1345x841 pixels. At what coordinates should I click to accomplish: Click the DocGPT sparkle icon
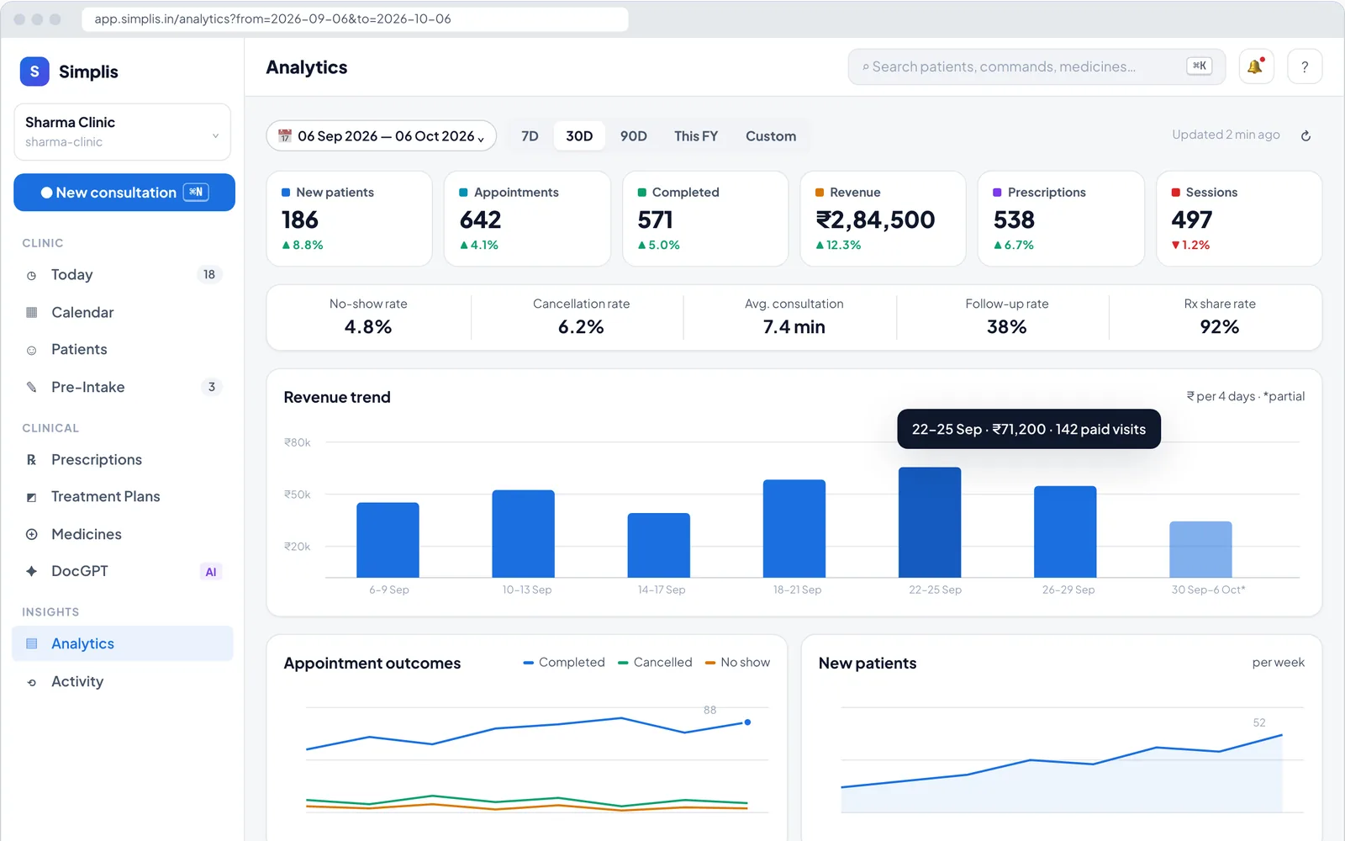(32, 571)
